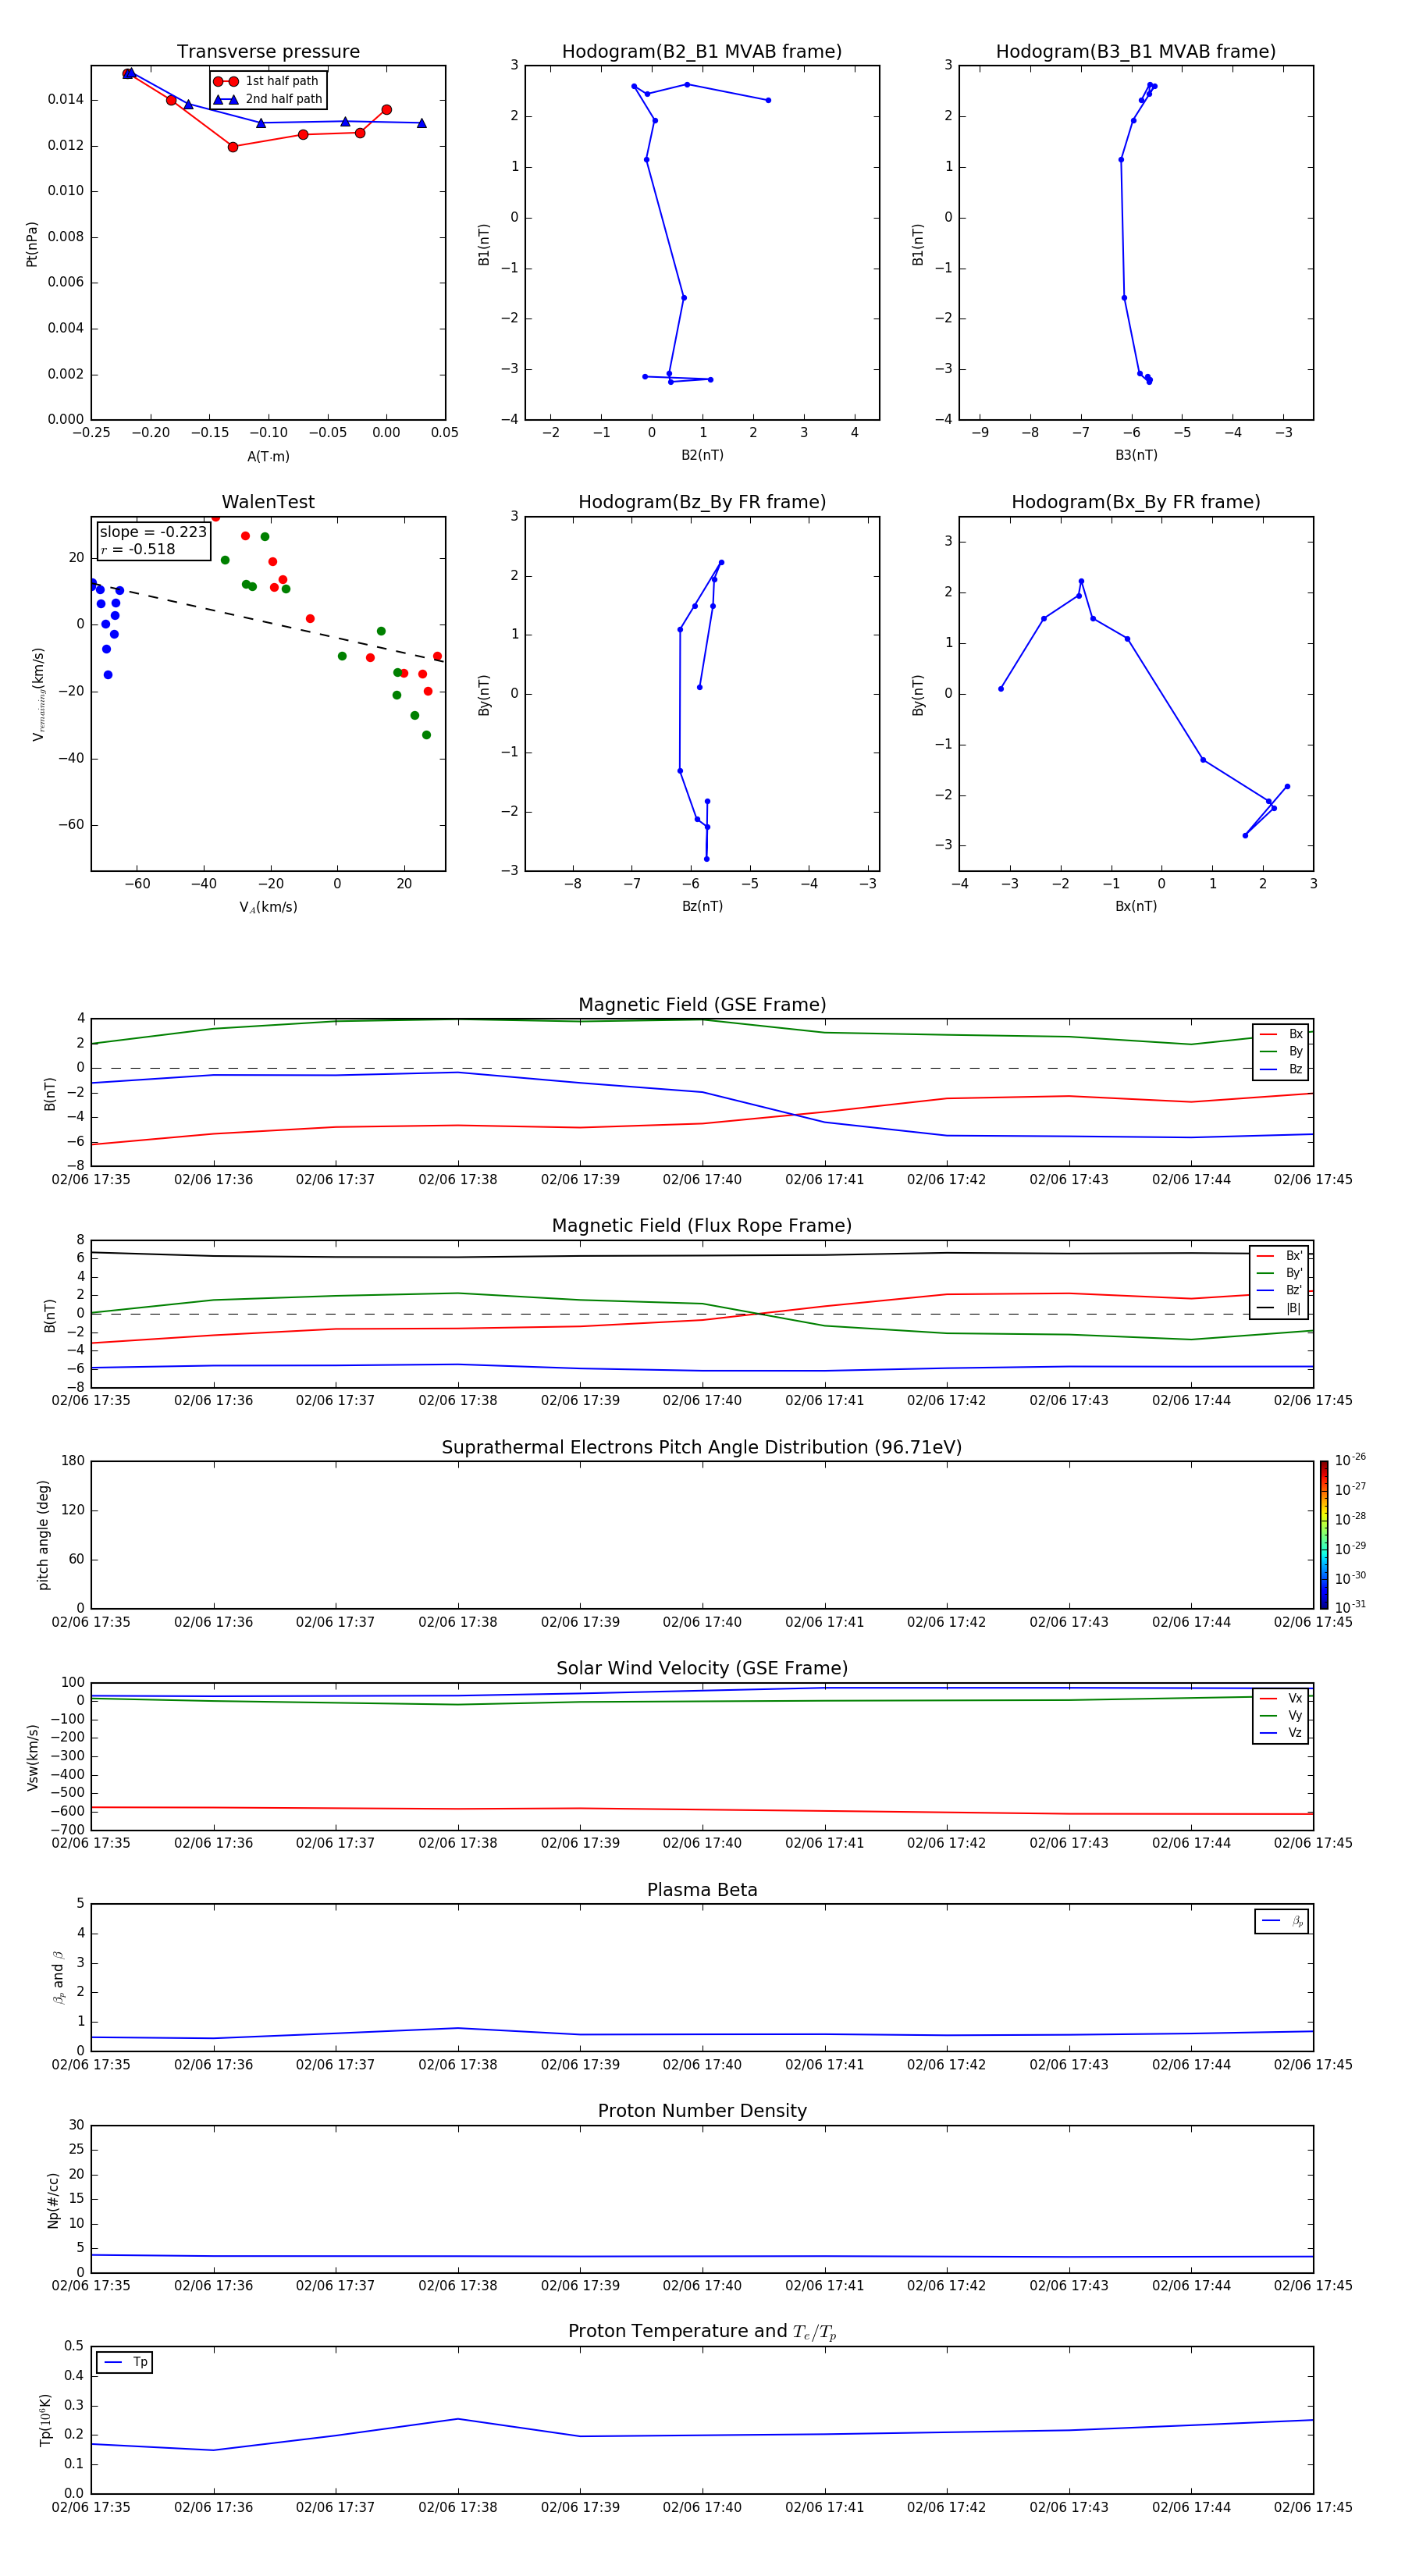Click the By legend entry in GSE panel

click(x=1281, y=1051)
